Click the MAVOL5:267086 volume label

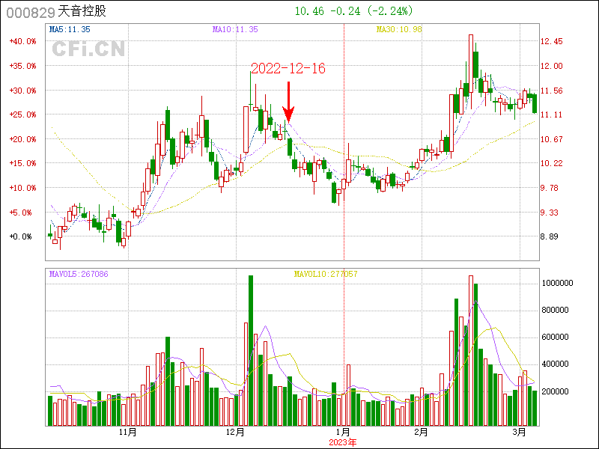79,275
